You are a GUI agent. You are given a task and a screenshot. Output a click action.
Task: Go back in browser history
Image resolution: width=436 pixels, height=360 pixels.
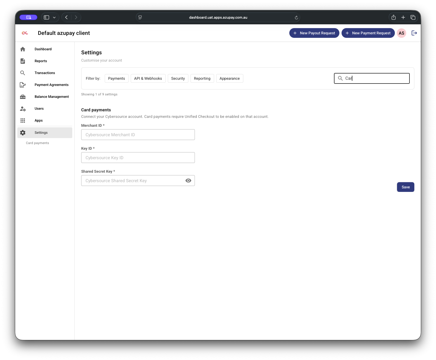(66, 17)
